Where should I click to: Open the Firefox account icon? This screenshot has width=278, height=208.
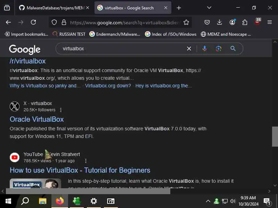pyautogui.click(x=232, y=22)
